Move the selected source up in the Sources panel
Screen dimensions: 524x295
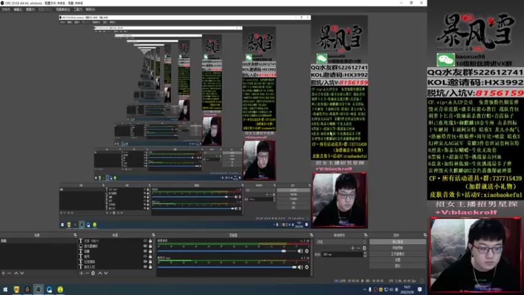[x=100, y=273]
